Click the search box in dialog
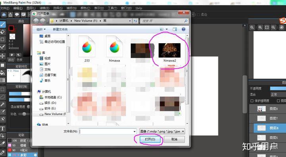The height and width of the screenshot is (157, 286). (164, 21)
